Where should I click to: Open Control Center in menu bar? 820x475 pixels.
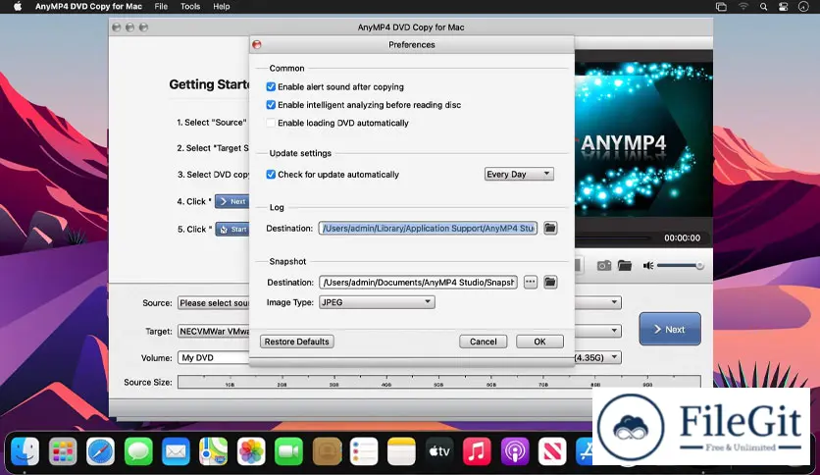pos(783,7)
